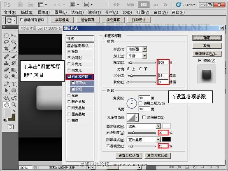Image resolution: width=228 pixels, height=171 pixels.
Task: Click the 深度 depth slider
Action: pyautogui.click(x=142, y=62)
